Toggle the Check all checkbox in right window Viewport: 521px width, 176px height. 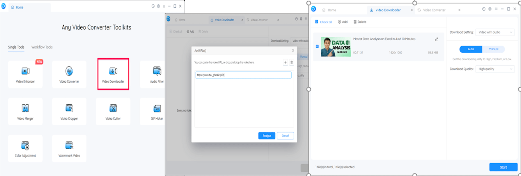point(317,22)
